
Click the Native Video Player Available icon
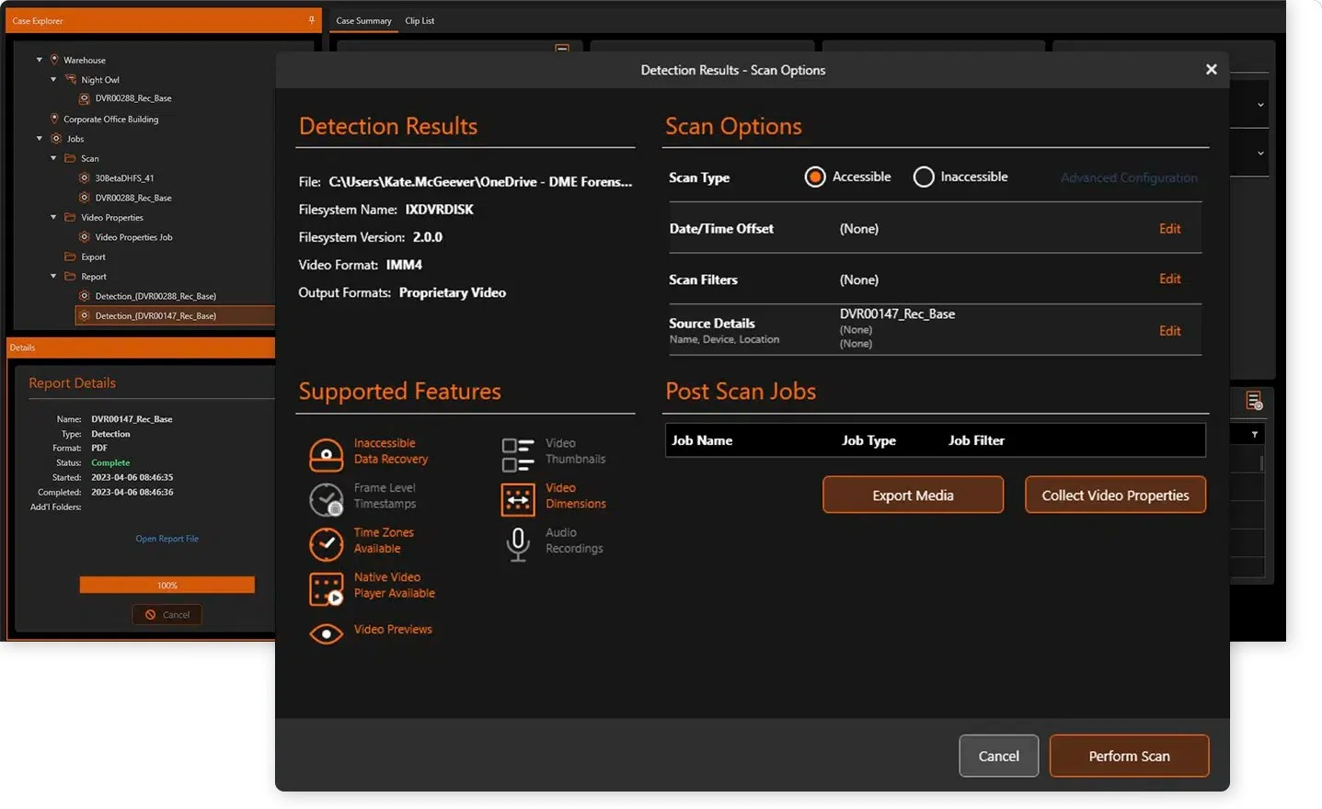click(326, 588)
